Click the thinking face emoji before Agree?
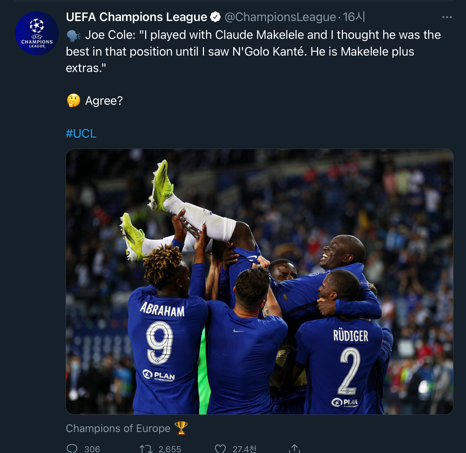Screen dimensions: 466x453 click(x=74, y=101)
